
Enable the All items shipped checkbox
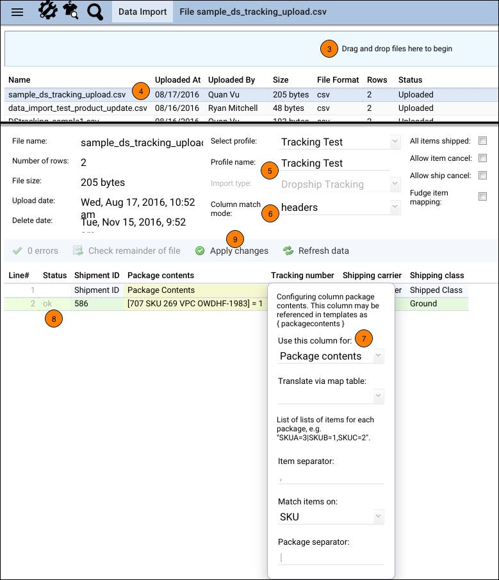coord(482,140)
